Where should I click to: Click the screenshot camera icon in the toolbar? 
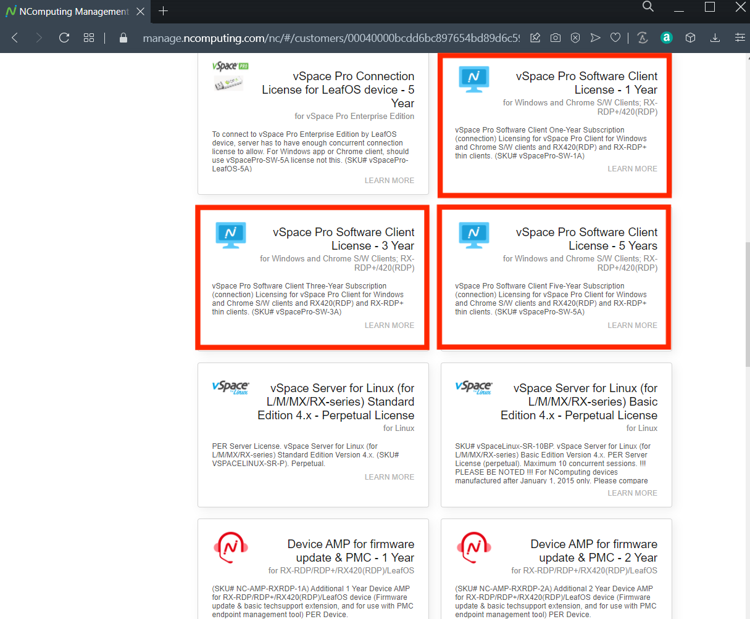pyautogui.click(x=555, y=38)
